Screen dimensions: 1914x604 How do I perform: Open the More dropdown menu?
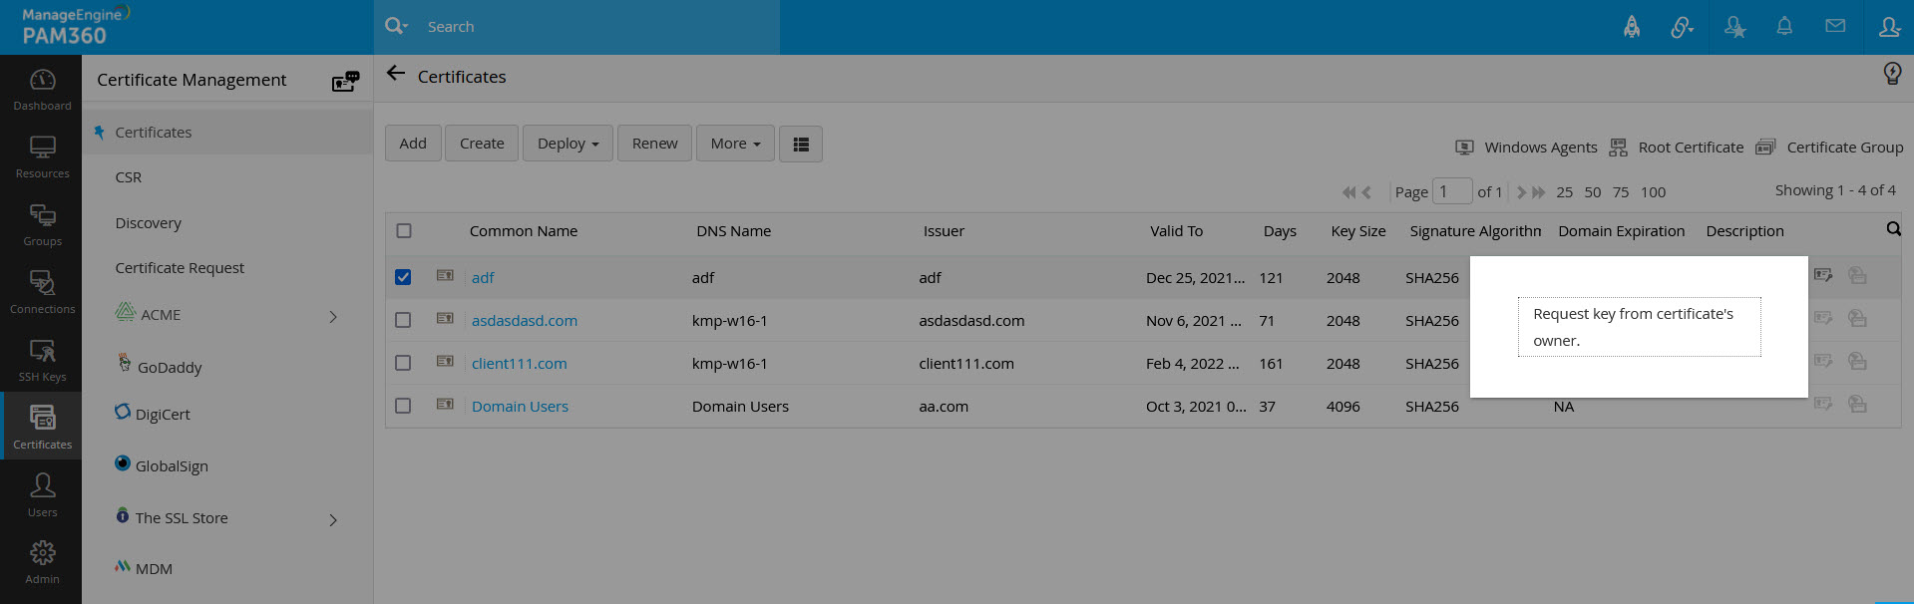tap(735, 144)
